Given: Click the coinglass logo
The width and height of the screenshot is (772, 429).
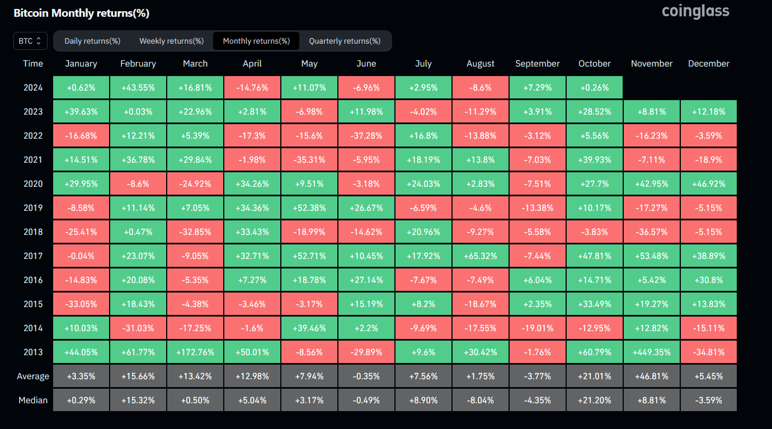Looking at the screenshot, I should click(x=695, y=11).
